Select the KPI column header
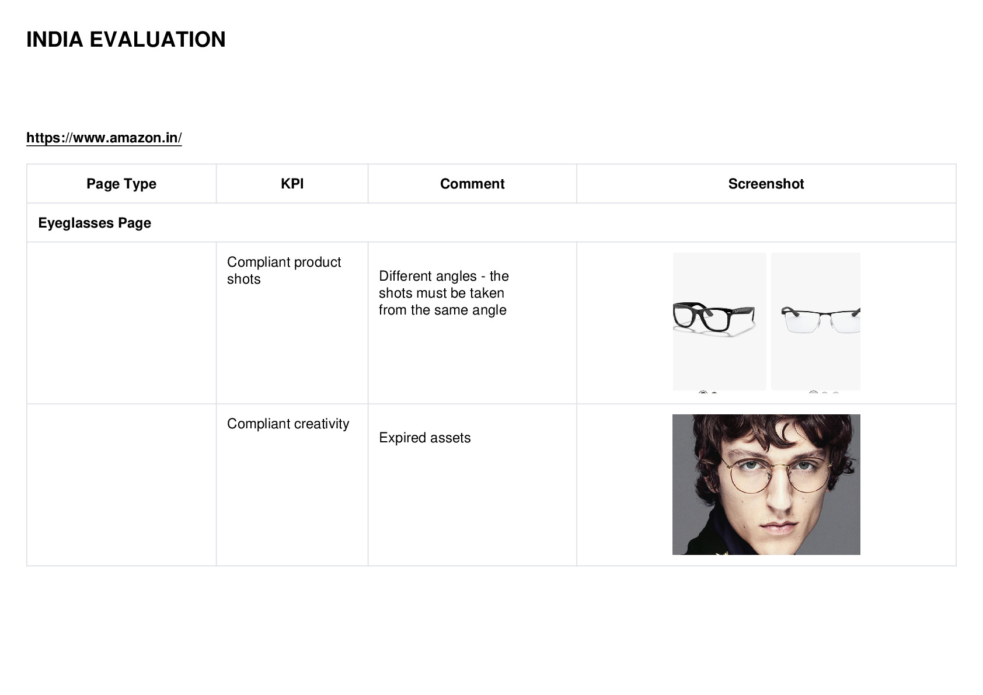The height and width of the screenshot is (695, 983). [292, 184]
